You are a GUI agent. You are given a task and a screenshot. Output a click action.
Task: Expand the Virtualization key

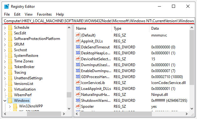tap(5, 90)
